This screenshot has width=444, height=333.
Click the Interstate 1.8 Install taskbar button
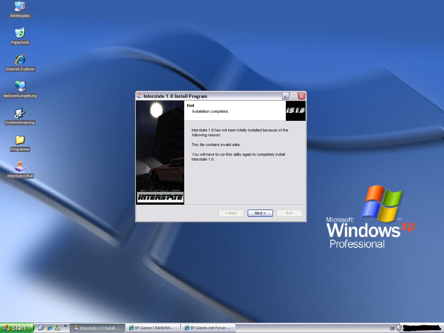tap(97, 328)
